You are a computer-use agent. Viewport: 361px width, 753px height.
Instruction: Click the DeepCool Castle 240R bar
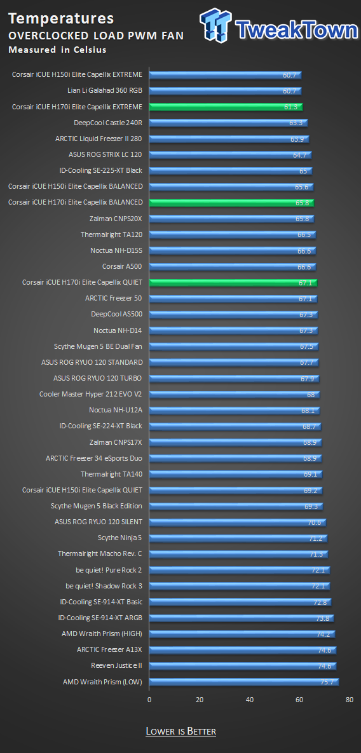229,123
